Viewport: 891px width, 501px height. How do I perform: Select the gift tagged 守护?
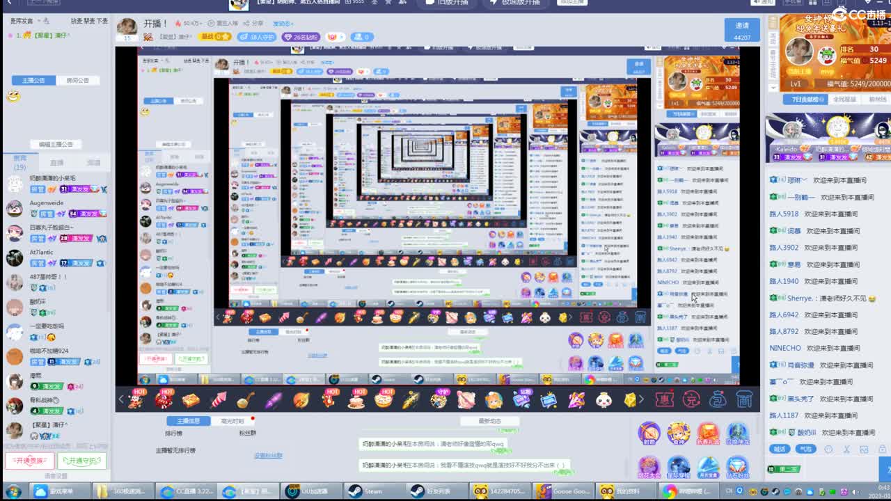(x=439, y=399)
